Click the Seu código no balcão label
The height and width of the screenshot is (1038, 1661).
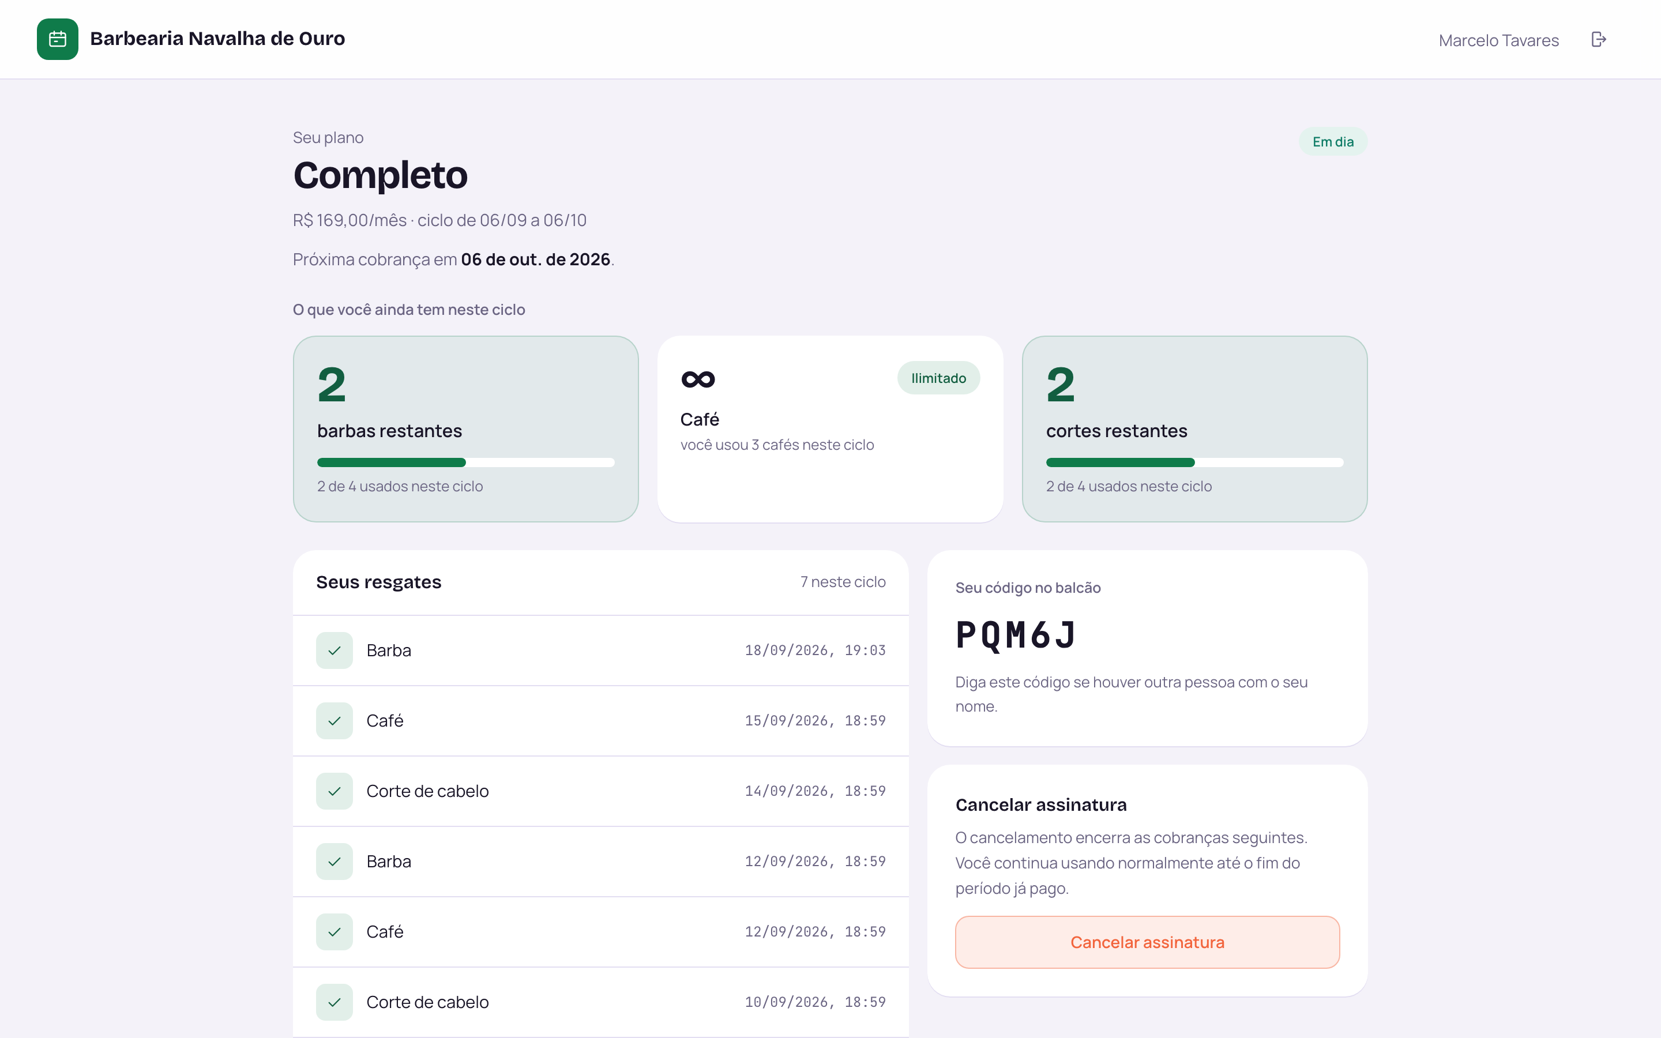[1028, 588]
